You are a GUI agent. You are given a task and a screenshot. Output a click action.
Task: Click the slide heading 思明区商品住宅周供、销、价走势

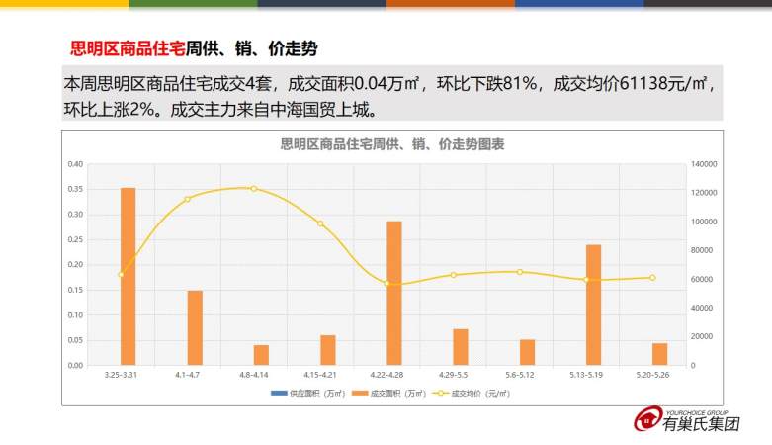[194, 48]
